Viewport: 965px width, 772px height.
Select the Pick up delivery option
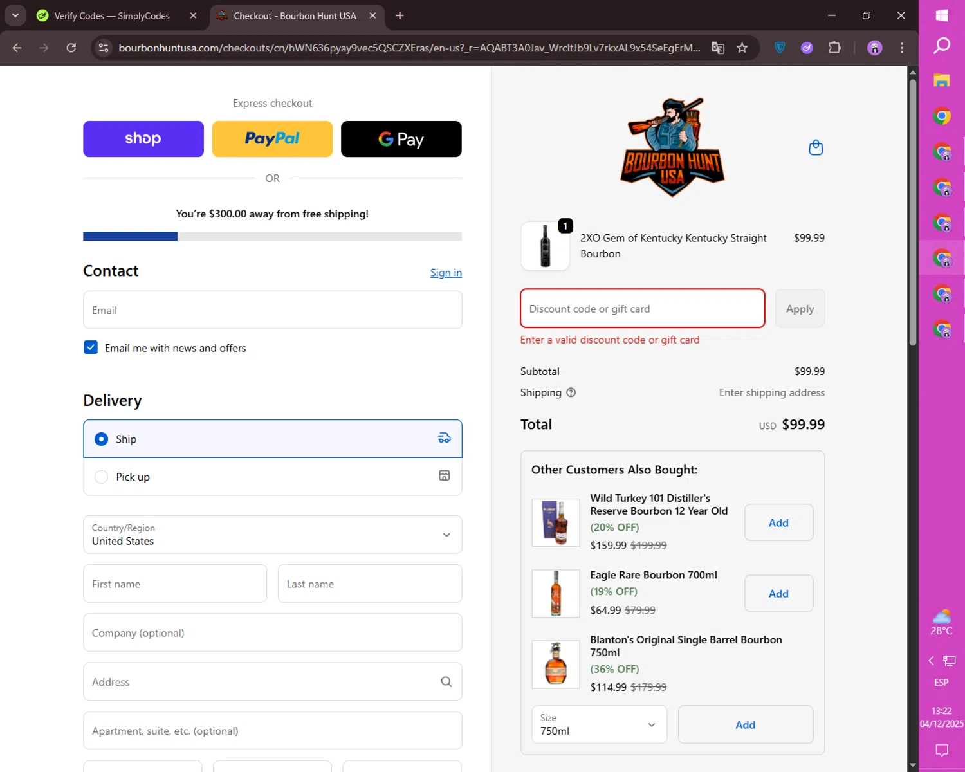click(272, 477)
